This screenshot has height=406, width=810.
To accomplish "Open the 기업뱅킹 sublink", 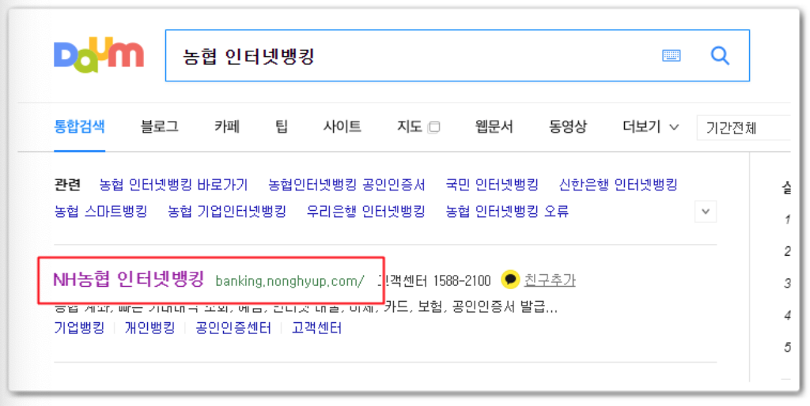I will click(x=79, y=328).
